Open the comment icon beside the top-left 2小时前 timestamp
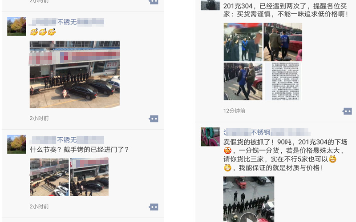Image resolution: width=356 pixels, height=222 pixels. point(154,2)
